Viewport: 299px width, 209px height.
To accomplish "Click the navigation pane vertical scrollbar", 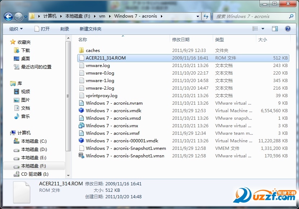I will [68, 97].
